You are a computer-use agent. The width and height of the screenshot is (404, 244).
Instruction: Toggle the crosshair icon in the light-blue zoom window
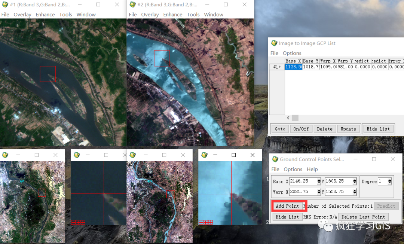211,222
